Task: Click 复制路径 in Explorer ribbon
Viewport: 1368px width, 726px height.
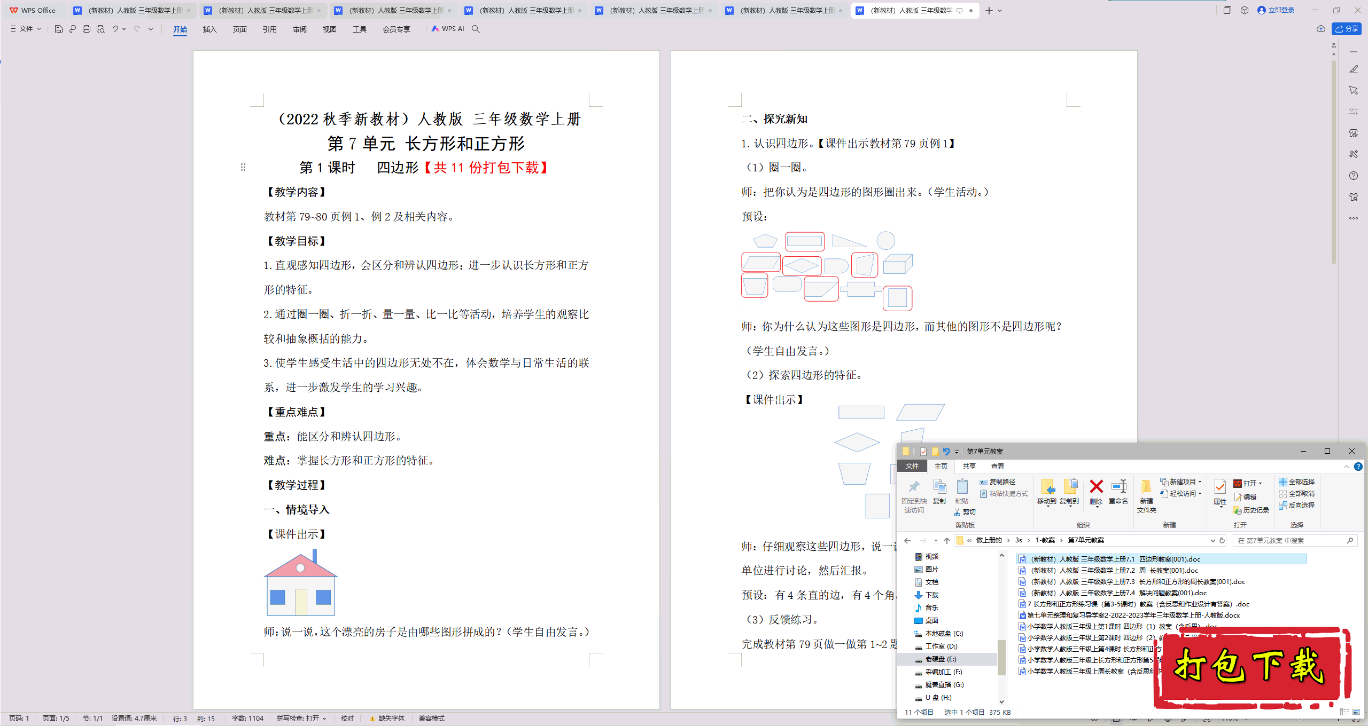Action: (x=998, y=482)
